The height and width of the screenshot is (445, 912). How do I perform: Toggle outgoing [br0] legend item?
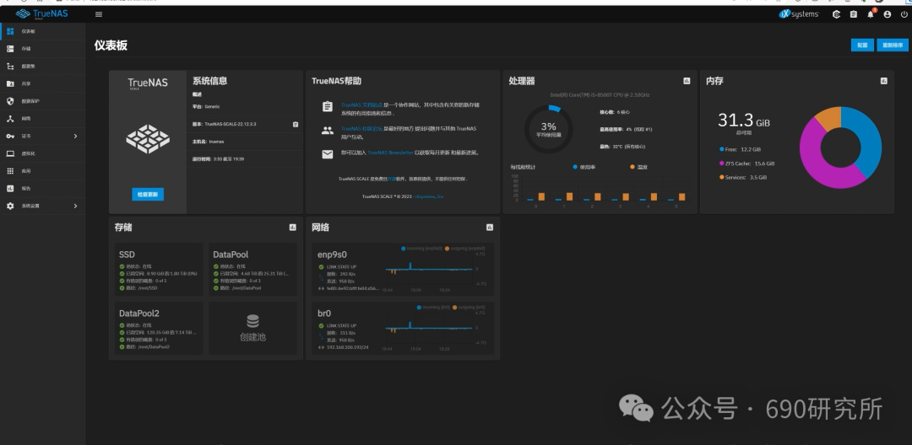pos(469,307)
